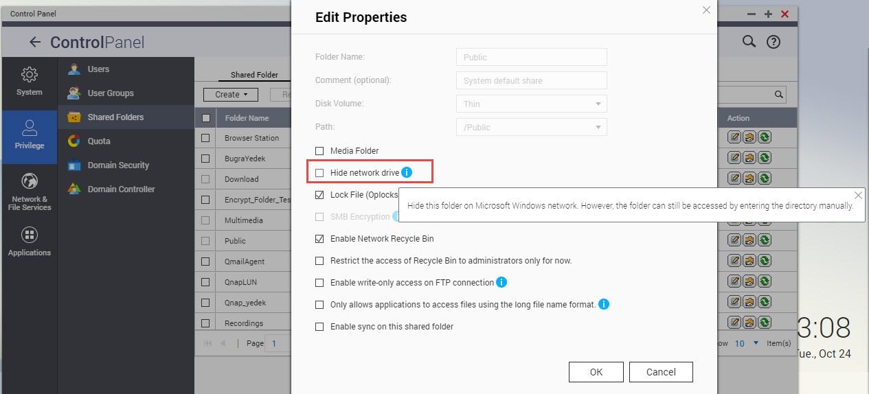
Task: Edit properties of the Browser Station folder
Action: [x=734, y=138]
